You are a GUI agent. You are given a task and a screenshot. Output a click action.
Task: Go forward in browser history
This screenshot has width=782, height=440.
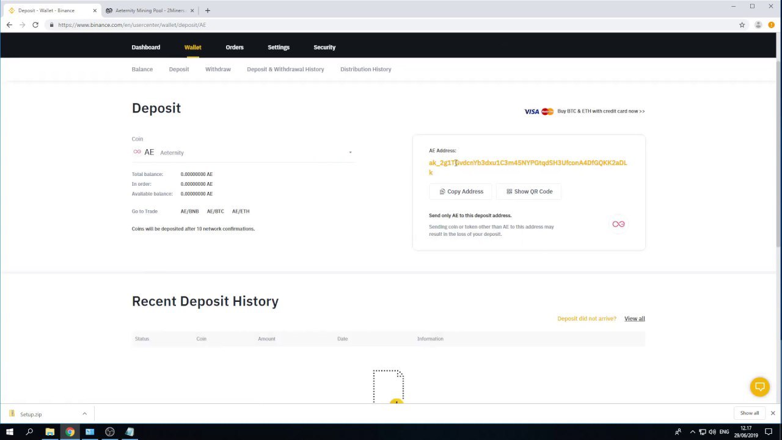pos(22,25)
